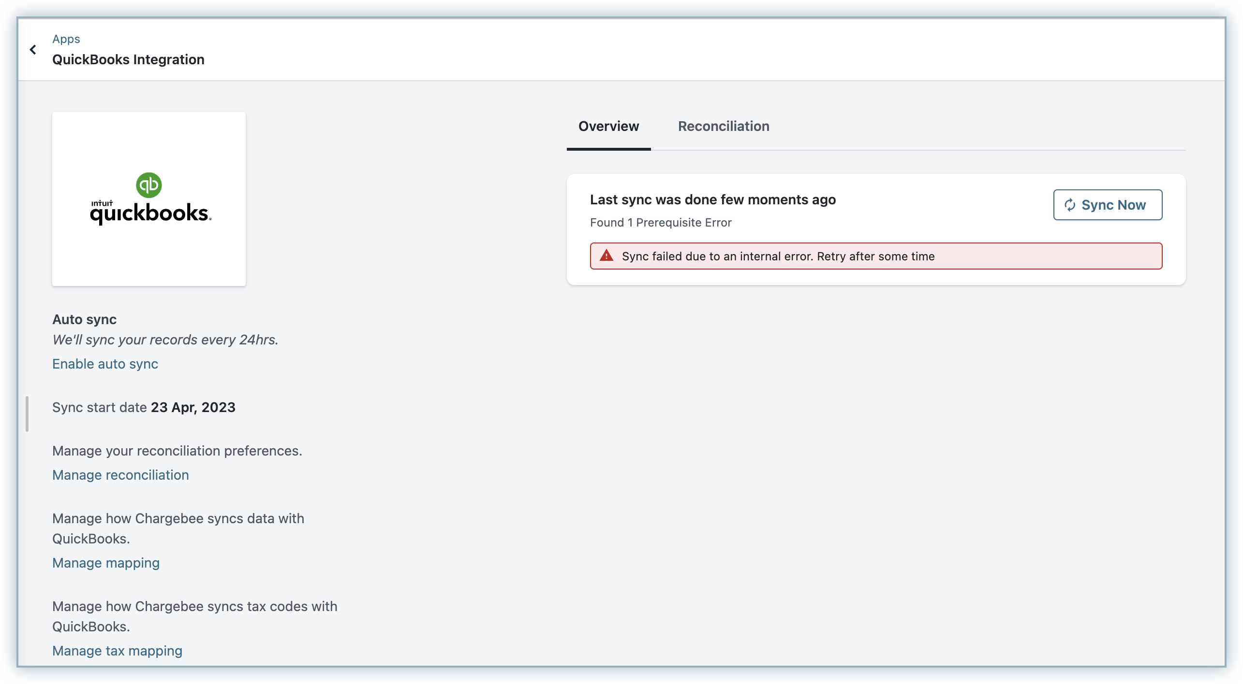This screenshot has height=684, width=1243.
Task: Click the QuickBooks Integration page title
Action: pyautogui.click(x=128, y=60)
